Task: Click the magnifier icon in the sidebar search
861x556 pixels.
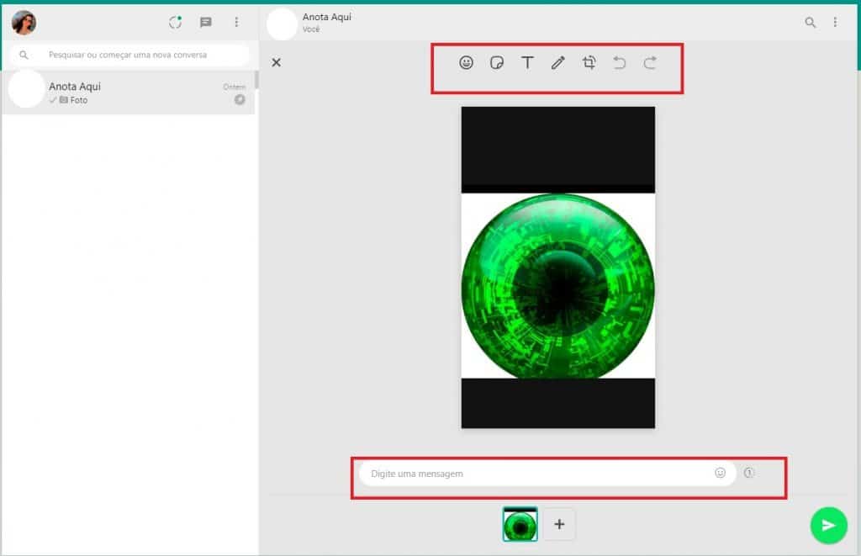Action: [24, 55]
